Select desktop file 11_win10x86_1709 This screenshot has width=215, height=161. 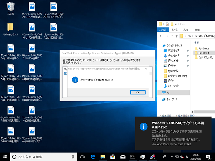pos(32,114)
